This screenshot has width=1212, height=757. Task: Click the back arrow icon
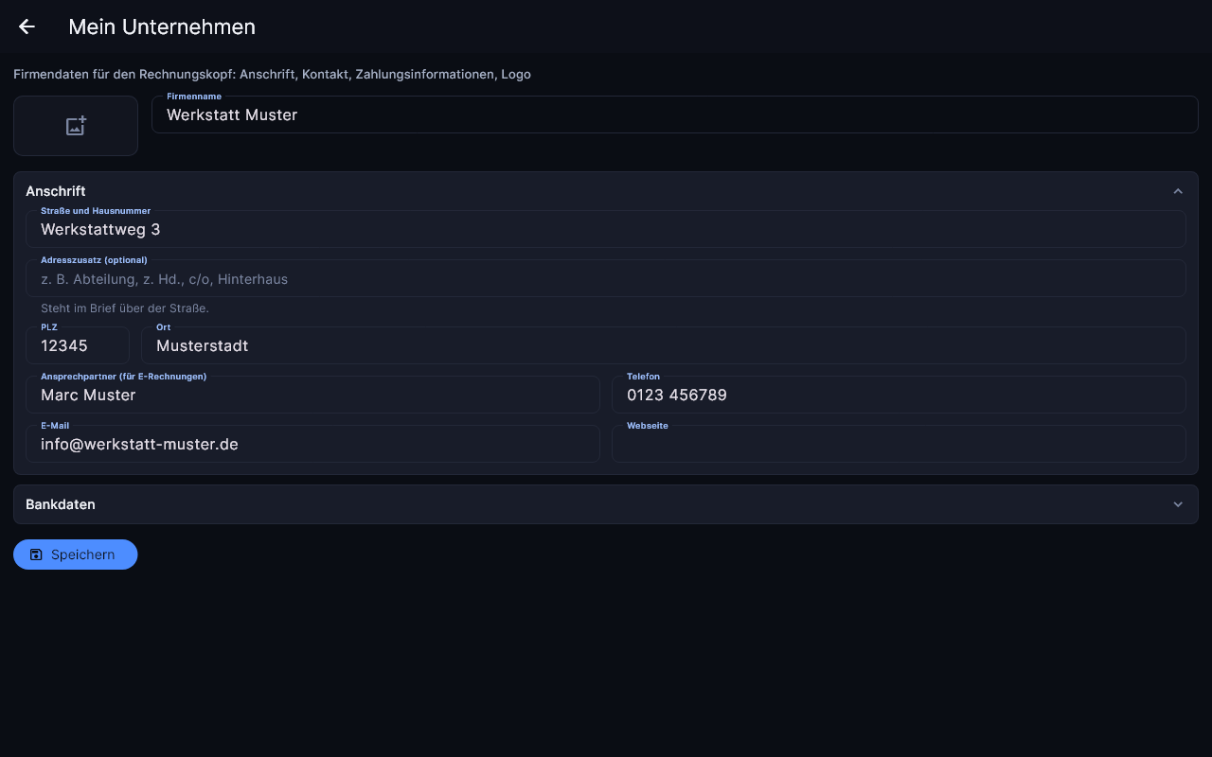pyautogui.click(x=27, y=26)
